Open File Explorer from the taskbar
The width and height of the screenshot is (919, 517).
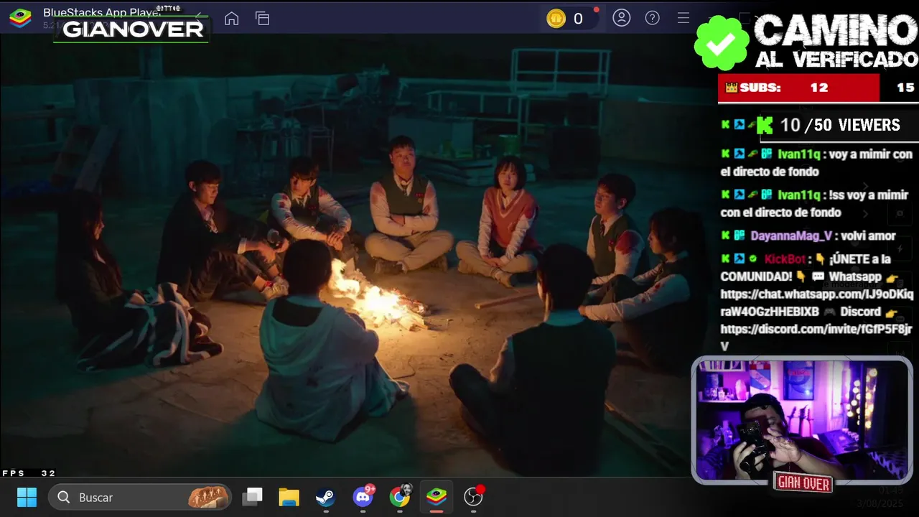(x=289, y=497)
